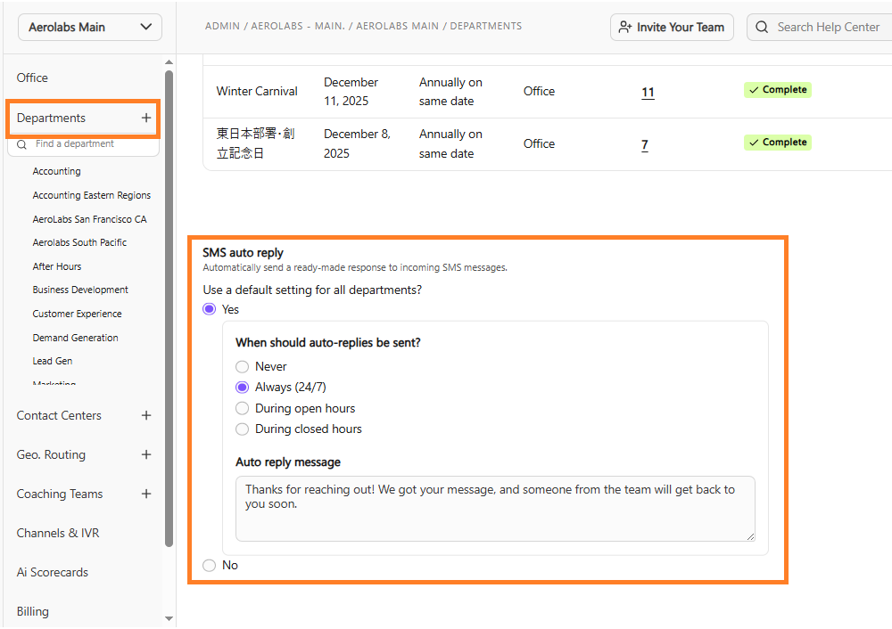Click the text area resize handle
Image resolution: width=892 pixels, height=629 pixels.
[750, 536]
